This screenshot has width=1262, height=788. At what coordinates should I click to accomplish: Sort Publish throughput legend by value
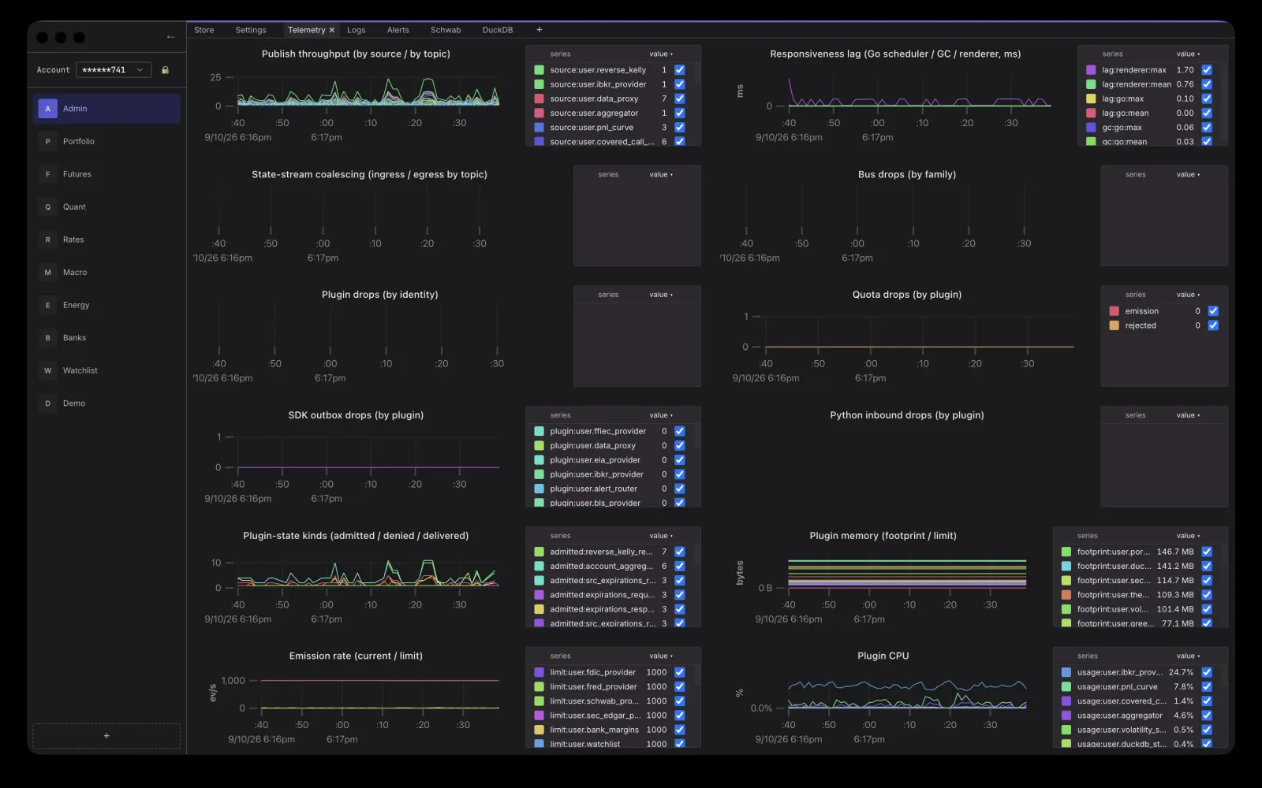(x=661, y=54)
